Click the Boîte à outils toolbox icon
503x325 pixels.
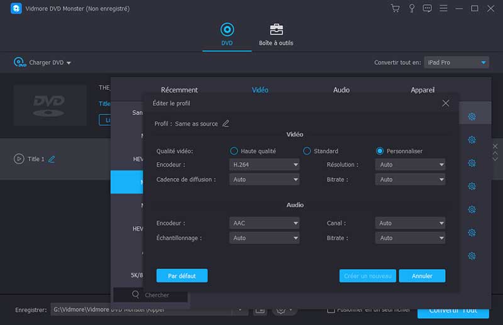(276, 30)
